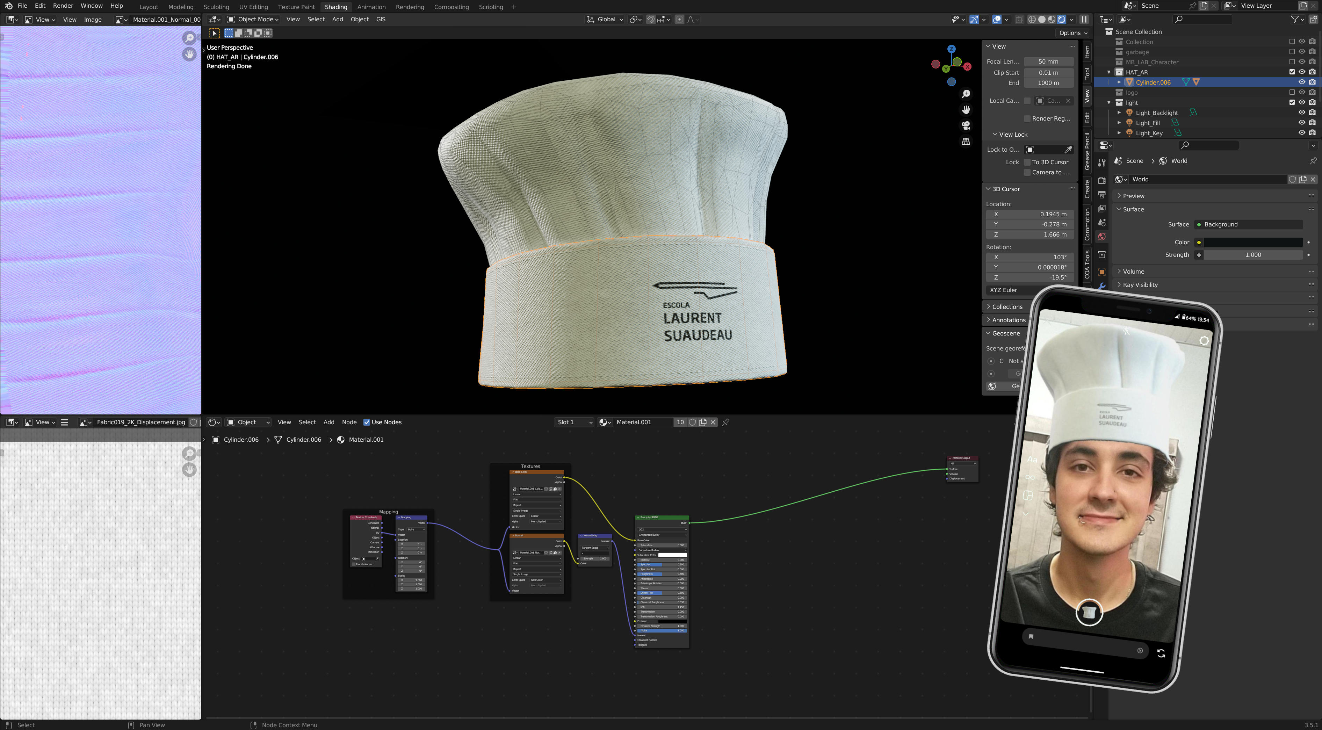Hide Light_Backlight with its eye icon
Image resolution: width=1322 pixels, height=730 pixels.
[x=1302, y=113]
